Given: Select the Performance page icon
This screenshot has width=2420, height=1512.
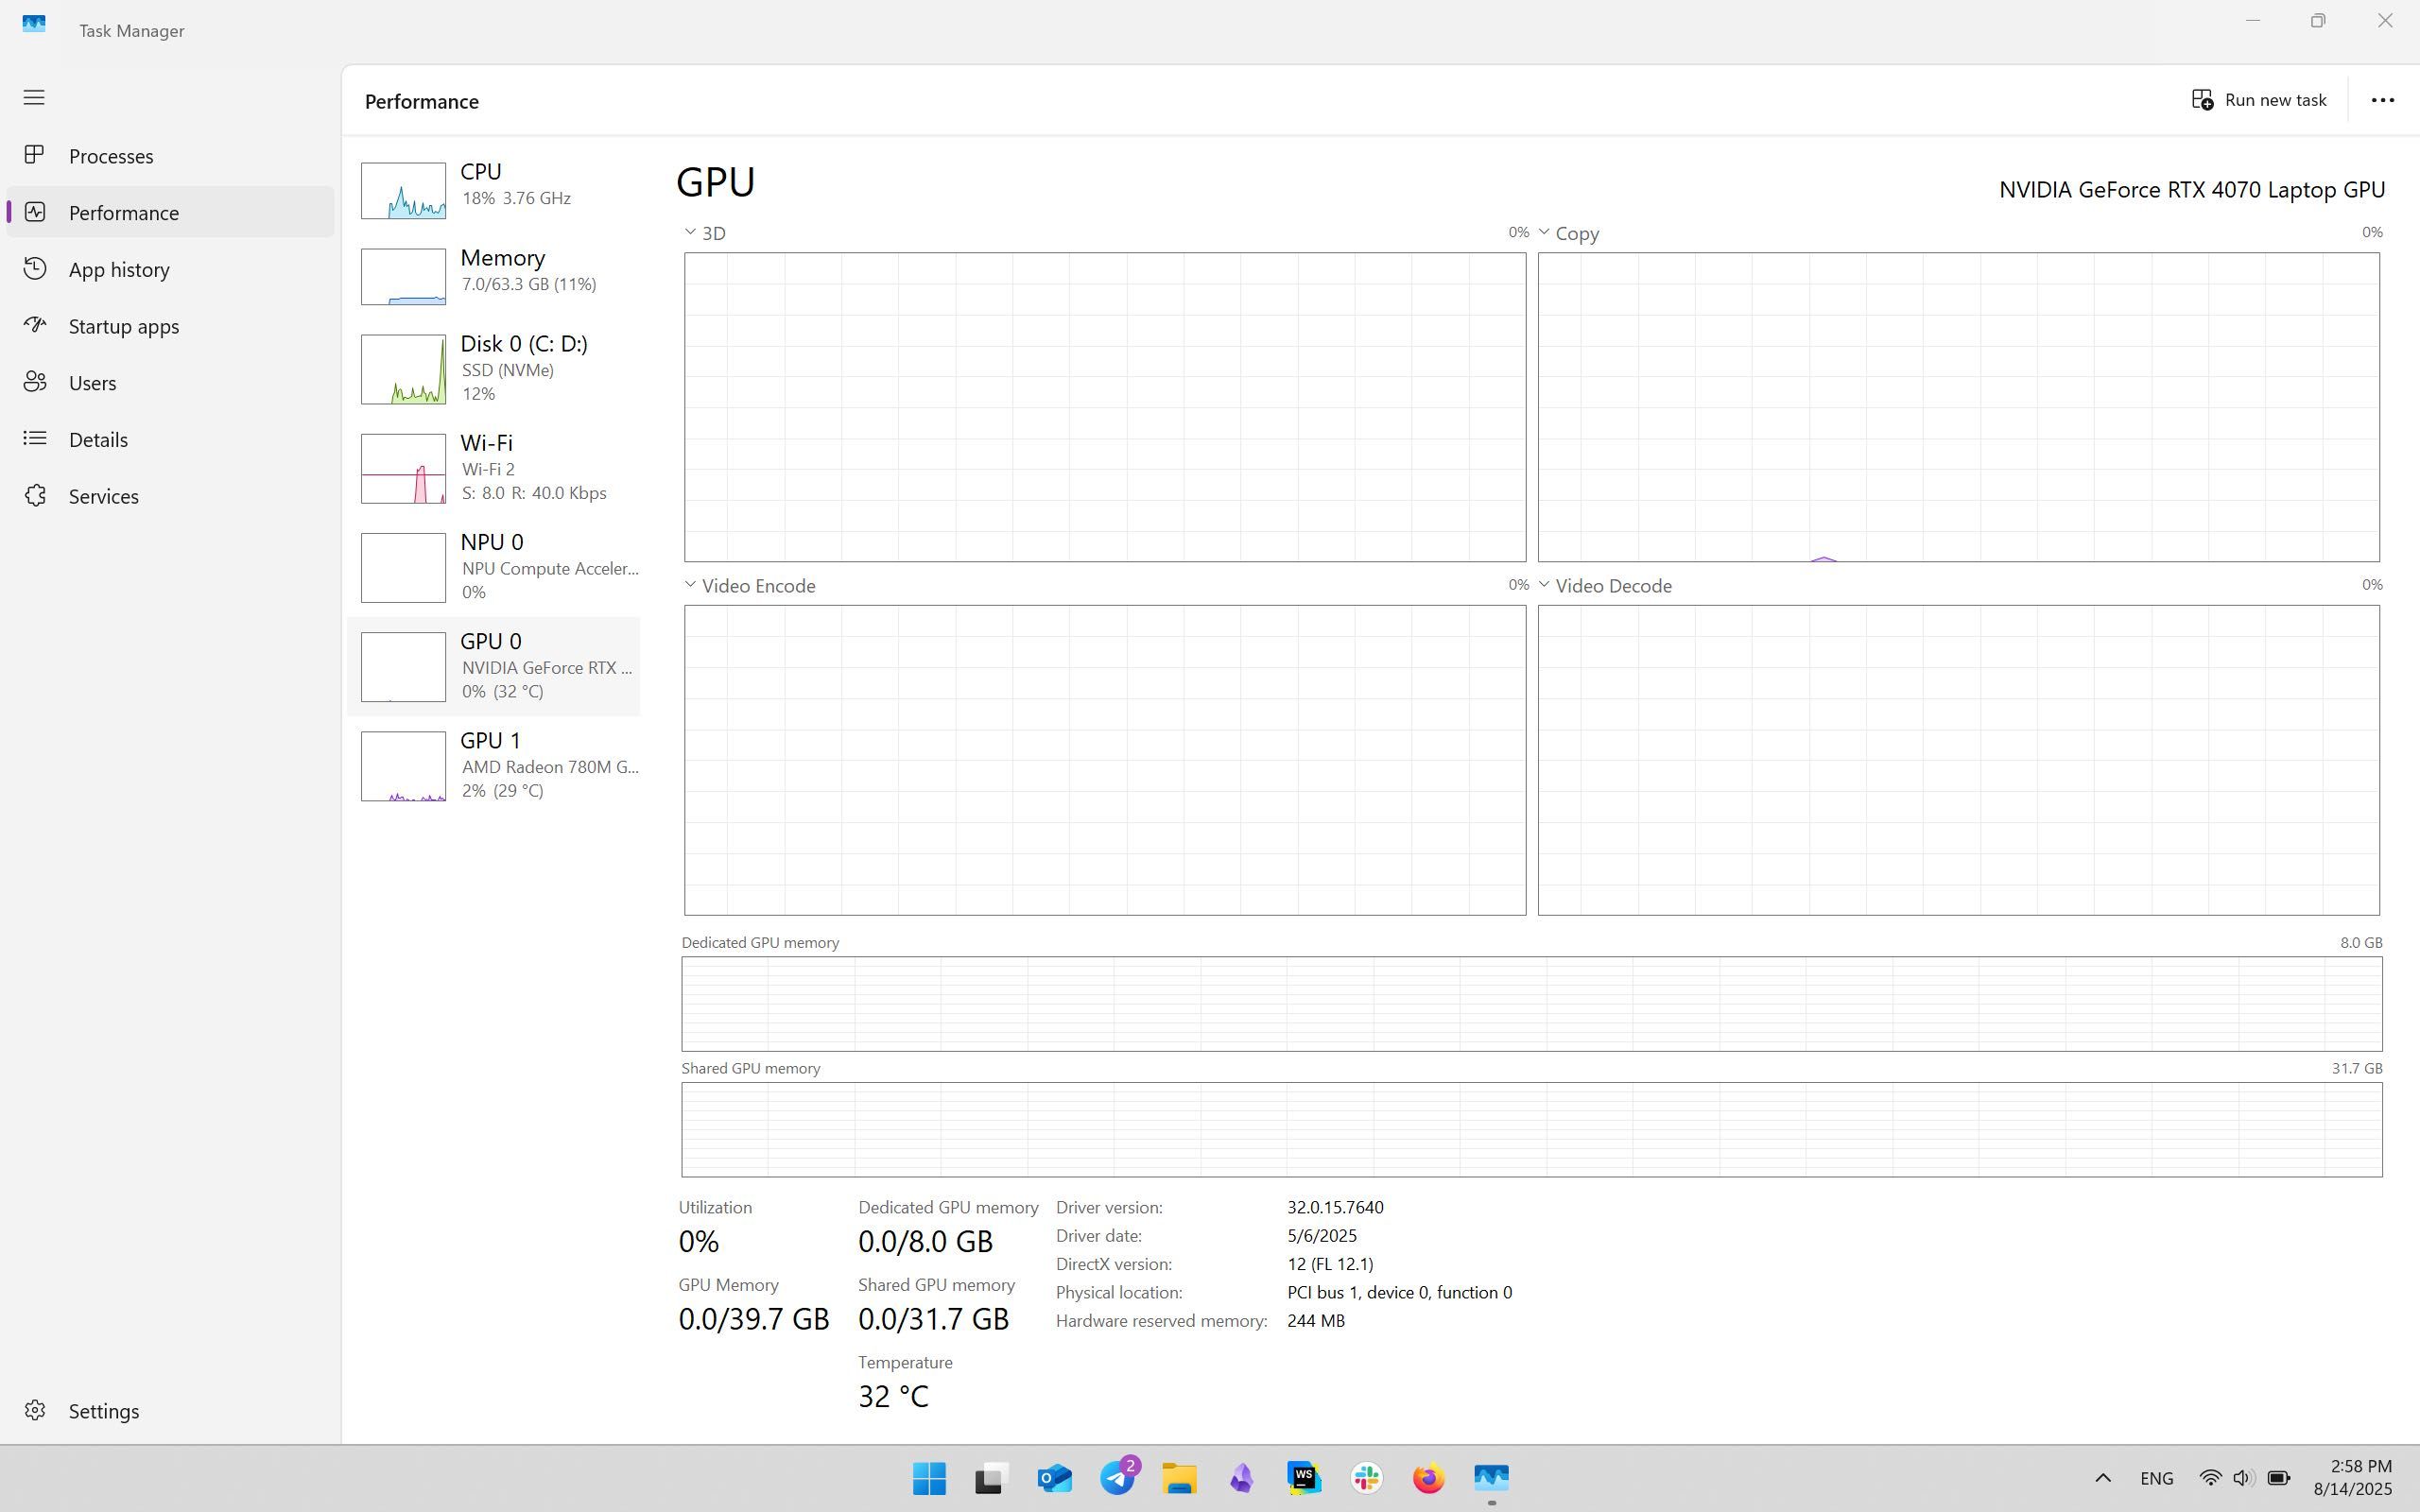Looking at the screenshot, I should tap(35, 212).
